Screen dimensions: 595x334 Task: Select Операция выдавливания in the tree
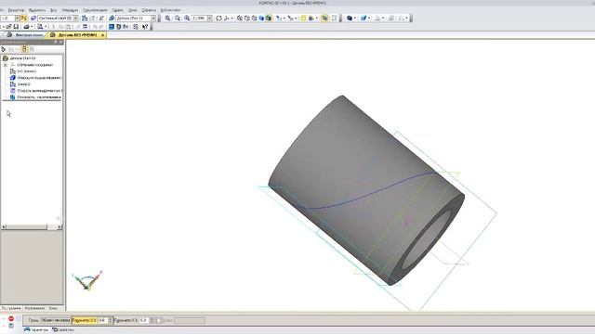[x=39, y=78]
